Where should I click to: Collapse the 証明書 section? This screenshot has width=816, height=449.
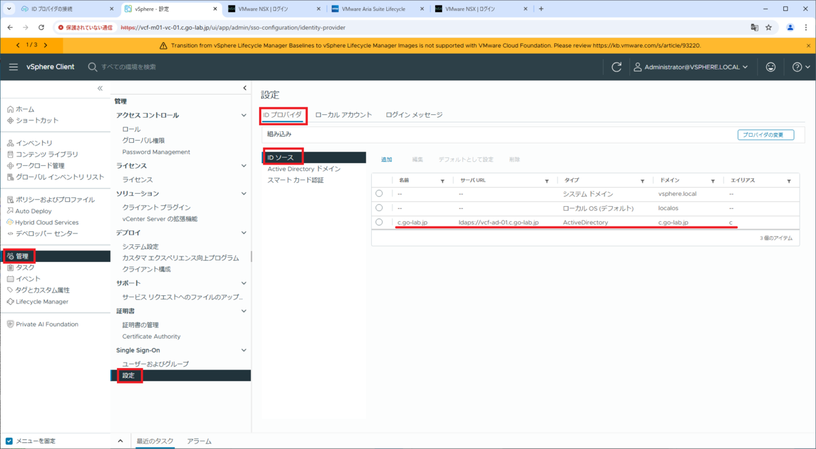[x=244, y=311]
